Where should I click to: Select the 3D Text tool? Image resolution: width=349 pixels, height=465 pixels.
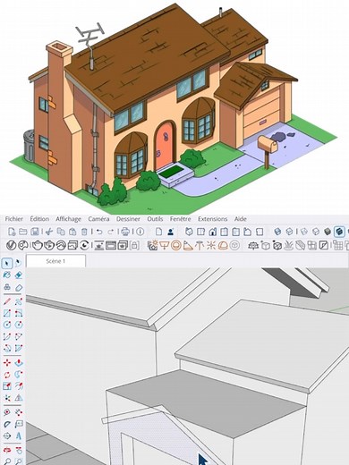tap(19, 435)
